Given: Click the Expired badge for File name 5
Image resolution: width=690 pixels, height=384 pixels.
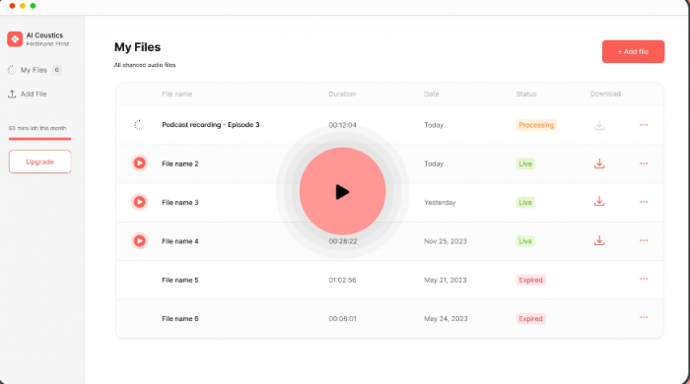Looking at the screenshot, I should click(530, 280).
